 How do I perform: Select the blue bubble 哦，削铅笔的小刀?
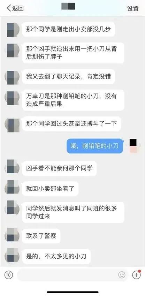[95, 146]
